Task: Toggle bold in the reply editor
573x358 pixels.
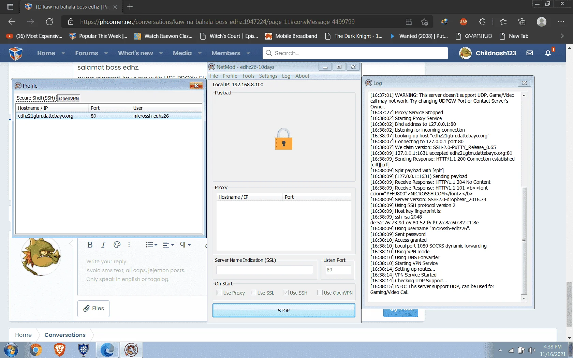Action: point(90,245)
